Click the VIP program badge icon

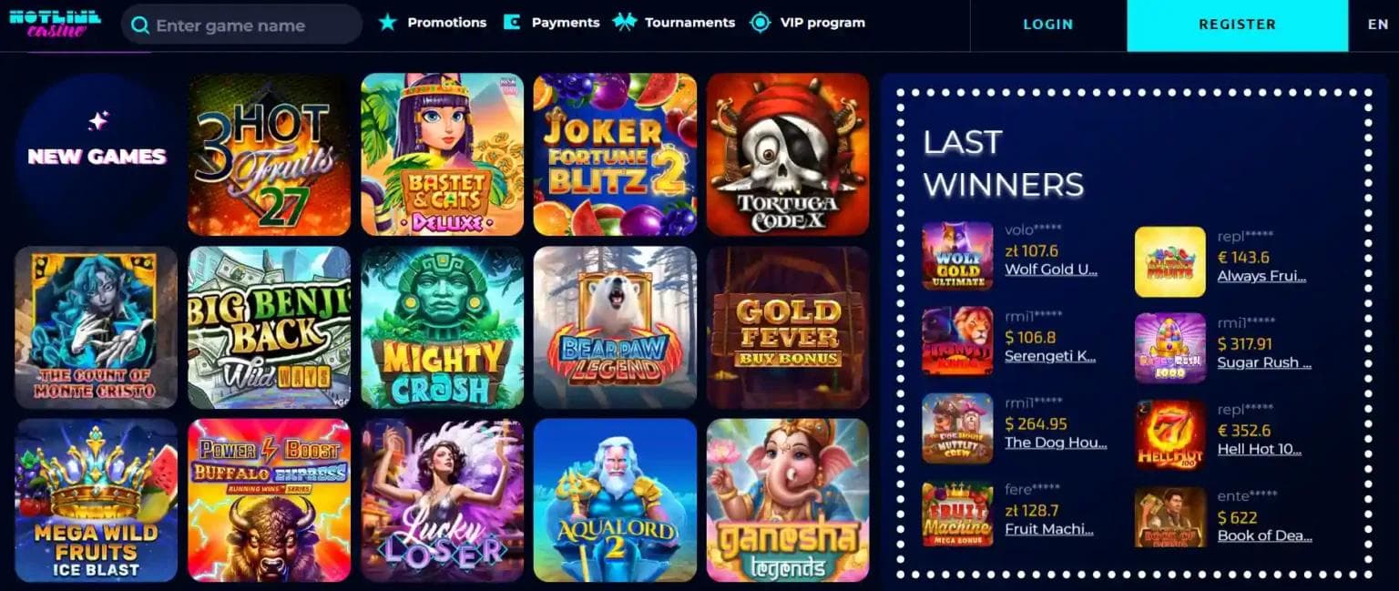(760, 22)
